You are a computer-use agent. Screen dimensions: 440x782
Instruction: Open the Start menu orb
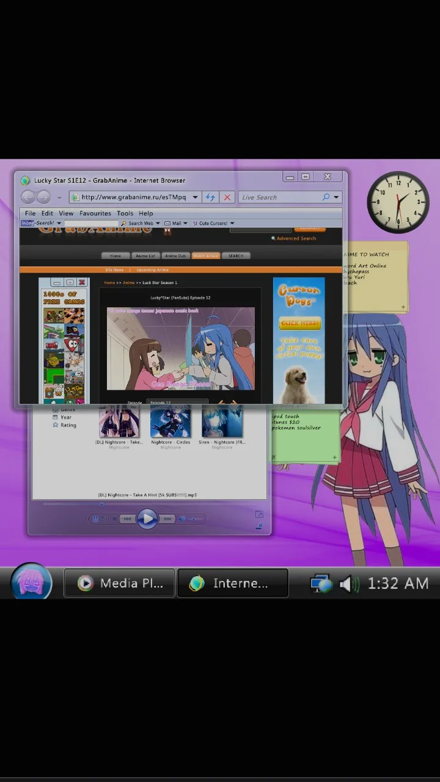point(31,583)
